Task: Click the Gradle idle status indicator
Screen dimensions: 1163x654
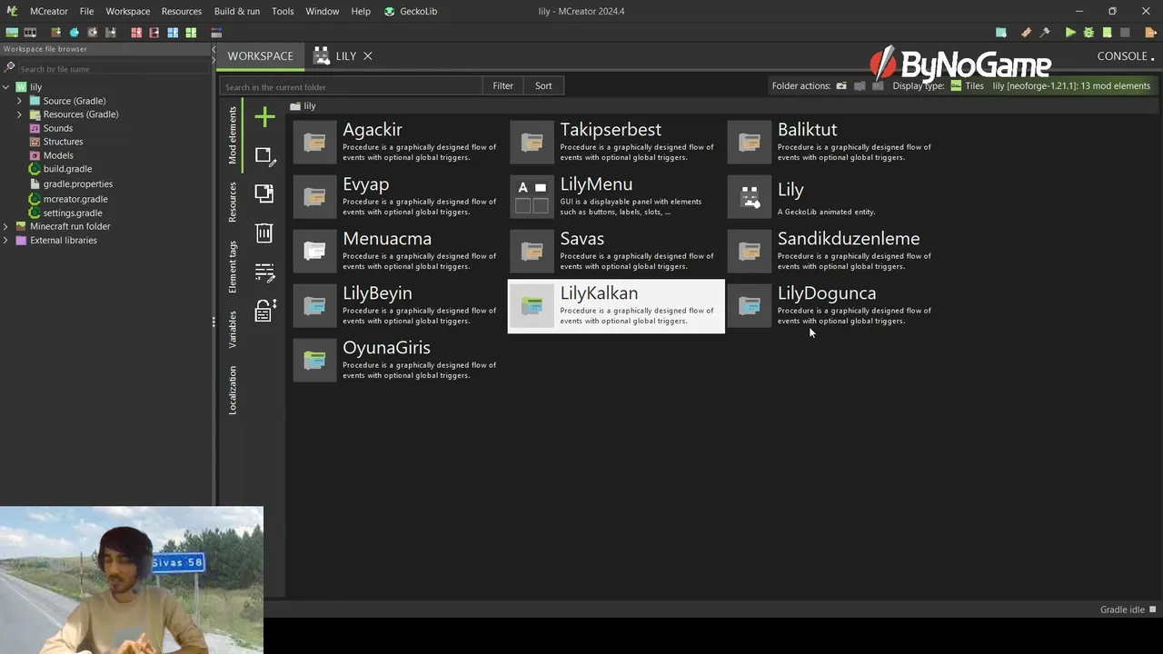Action: (x=1128, y=609)
